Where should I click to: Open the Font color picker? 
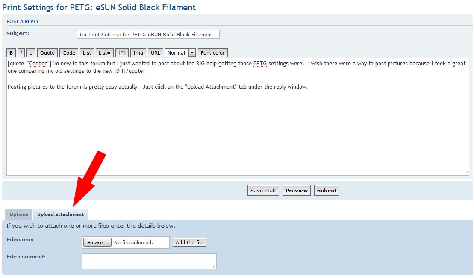[x=213, y=53]
